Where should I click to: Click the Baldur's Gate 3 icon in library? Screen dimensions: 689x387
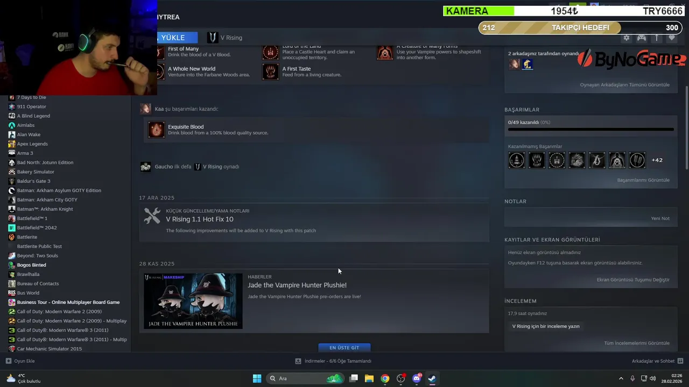click(x=12, y=181)
